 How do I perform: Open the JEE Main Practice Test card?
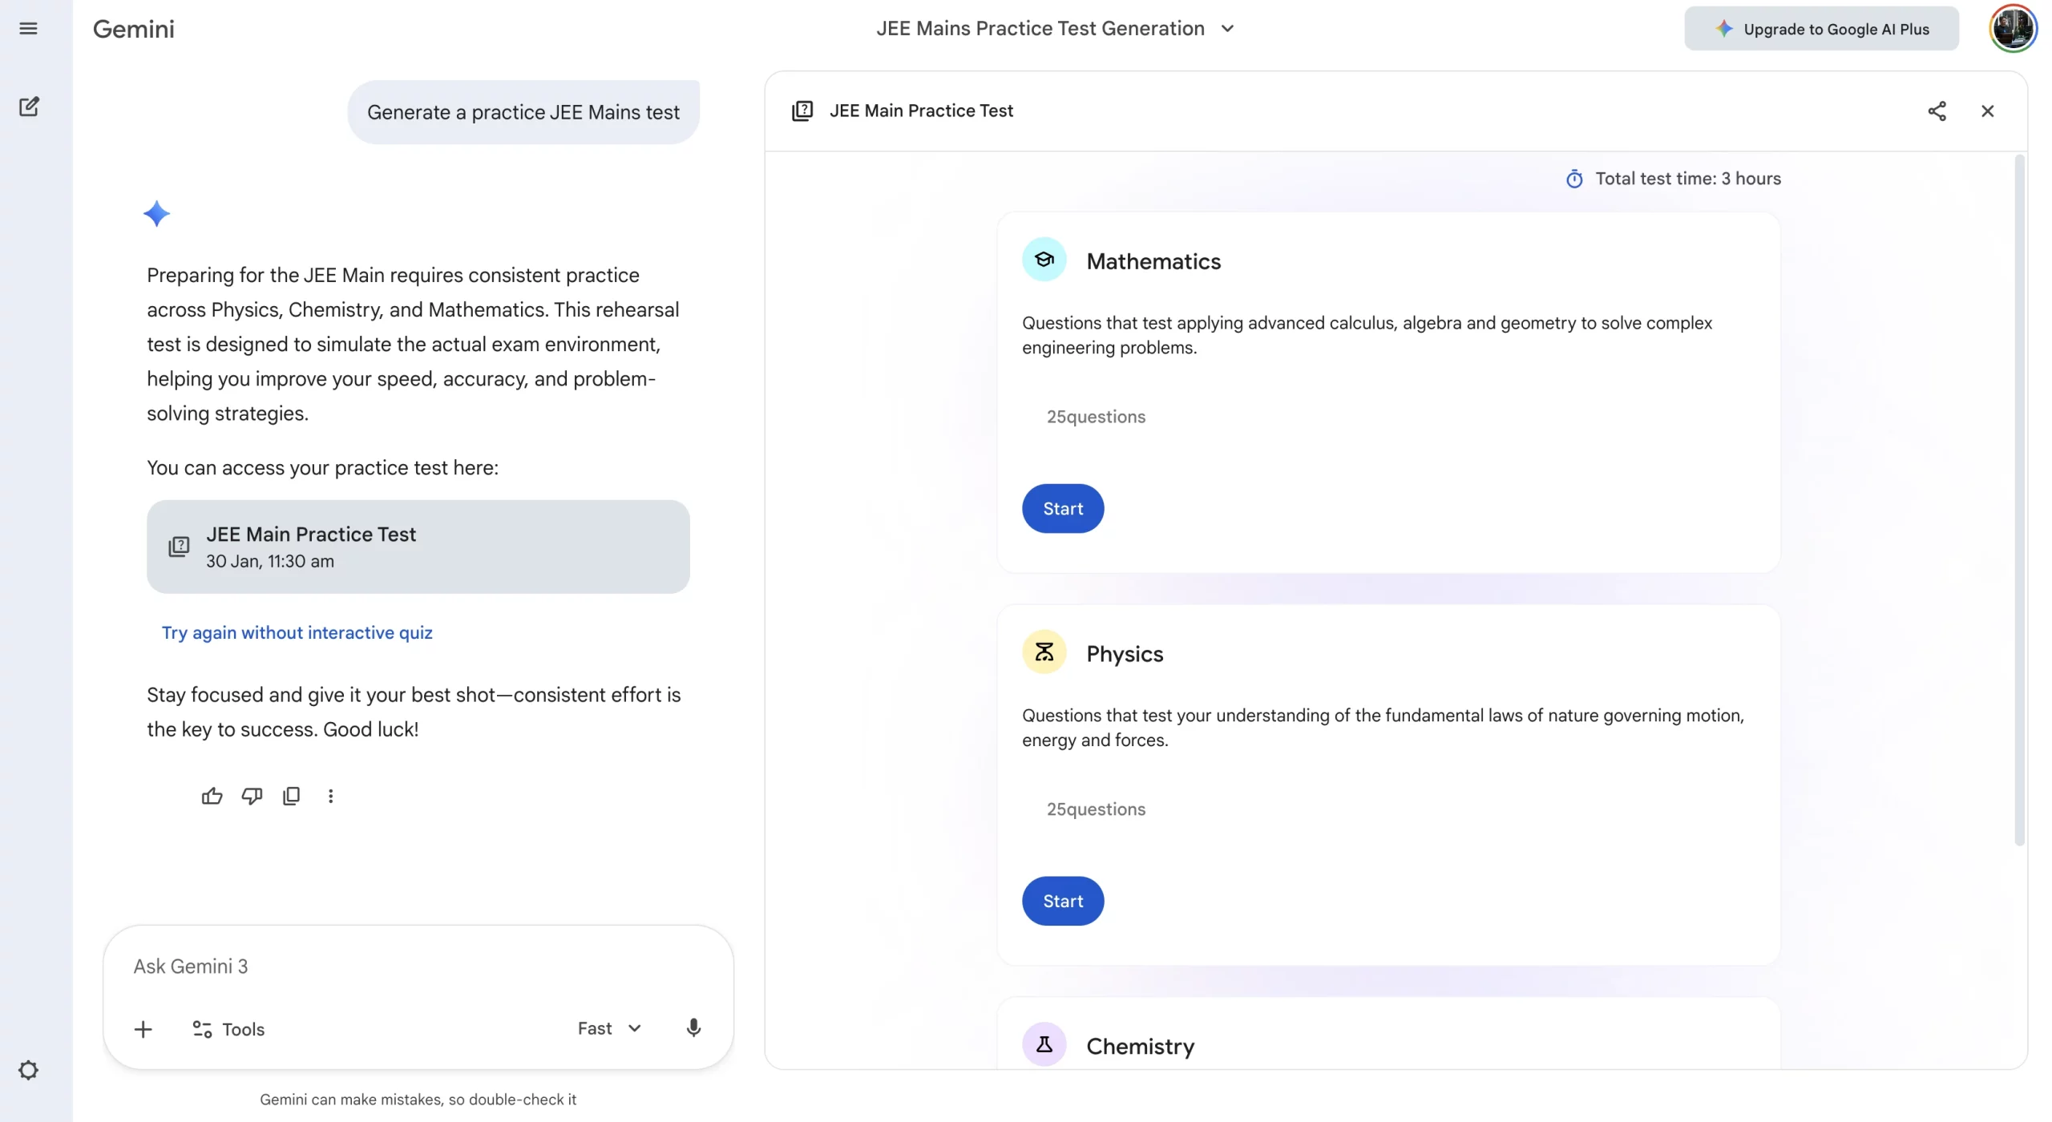click(x=418, y=547)
